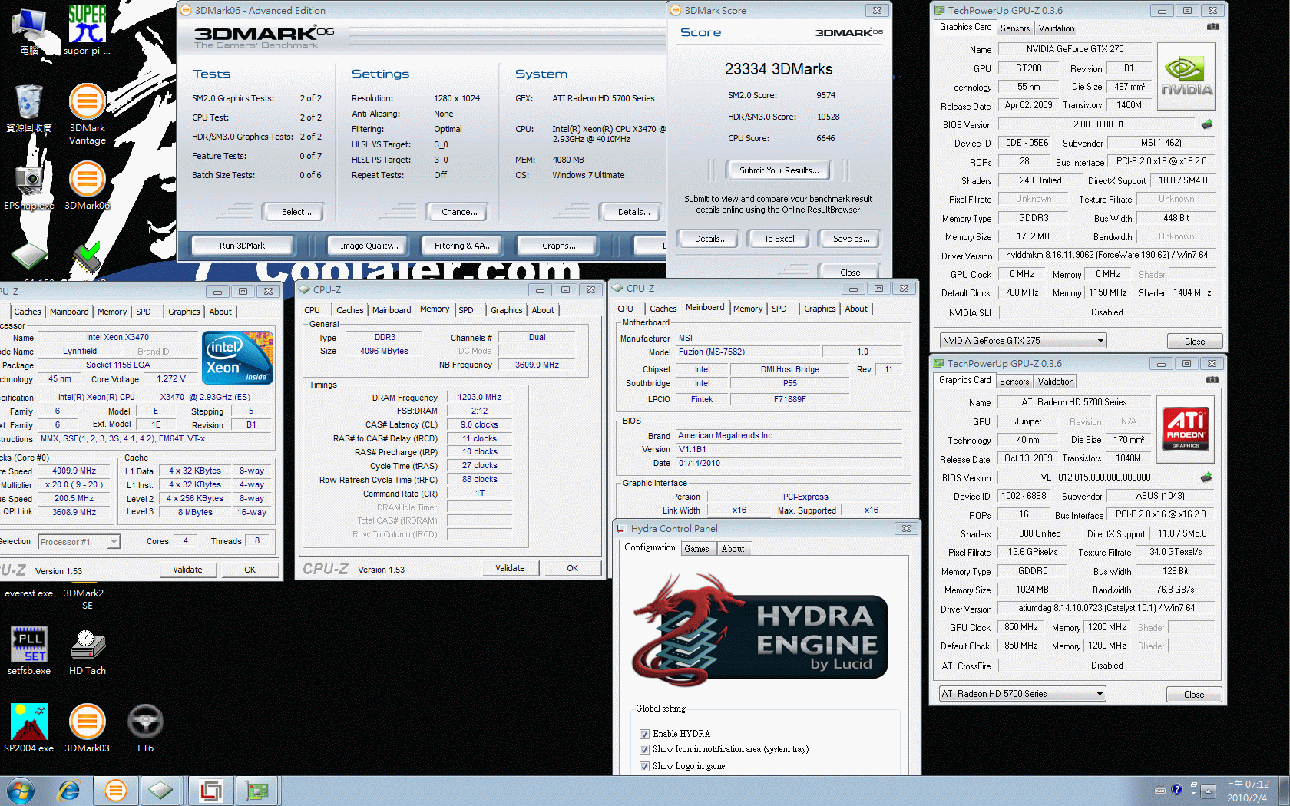
Task: Open About tab in Hydra Control Panel
Action: point(733,549)
